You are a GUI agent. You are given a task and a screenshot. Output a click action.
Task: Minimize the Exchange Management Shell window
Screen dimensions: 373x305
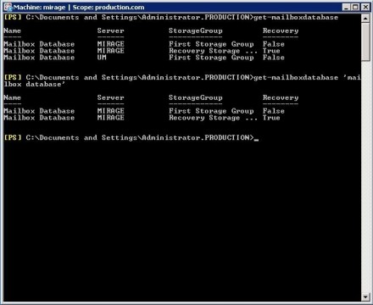346,7
